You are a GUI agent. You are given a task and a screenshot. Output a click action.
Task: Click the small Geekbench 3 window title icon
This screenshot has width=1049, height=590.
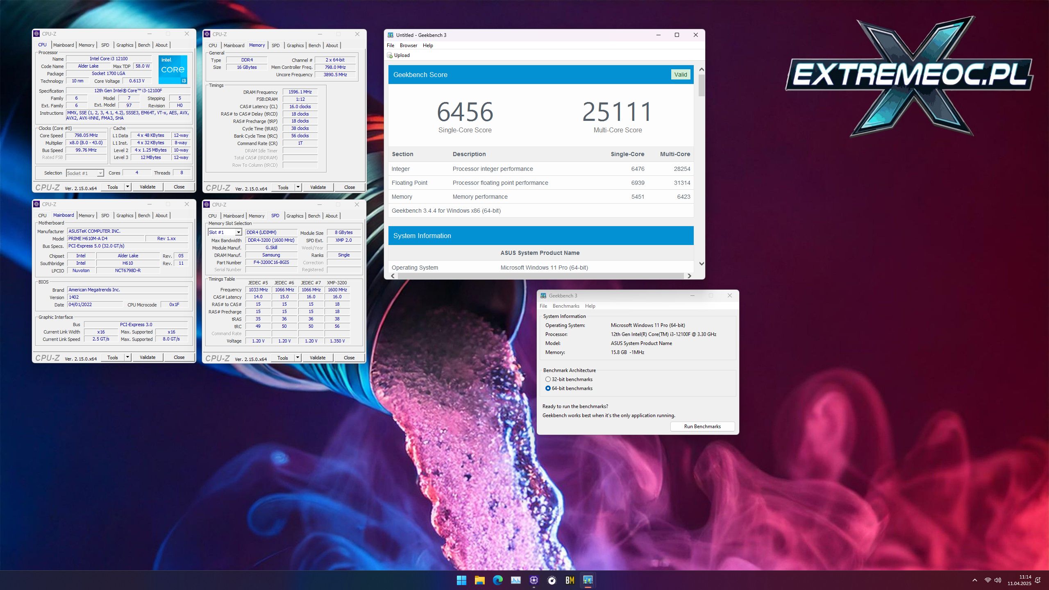tap(543, 296)
